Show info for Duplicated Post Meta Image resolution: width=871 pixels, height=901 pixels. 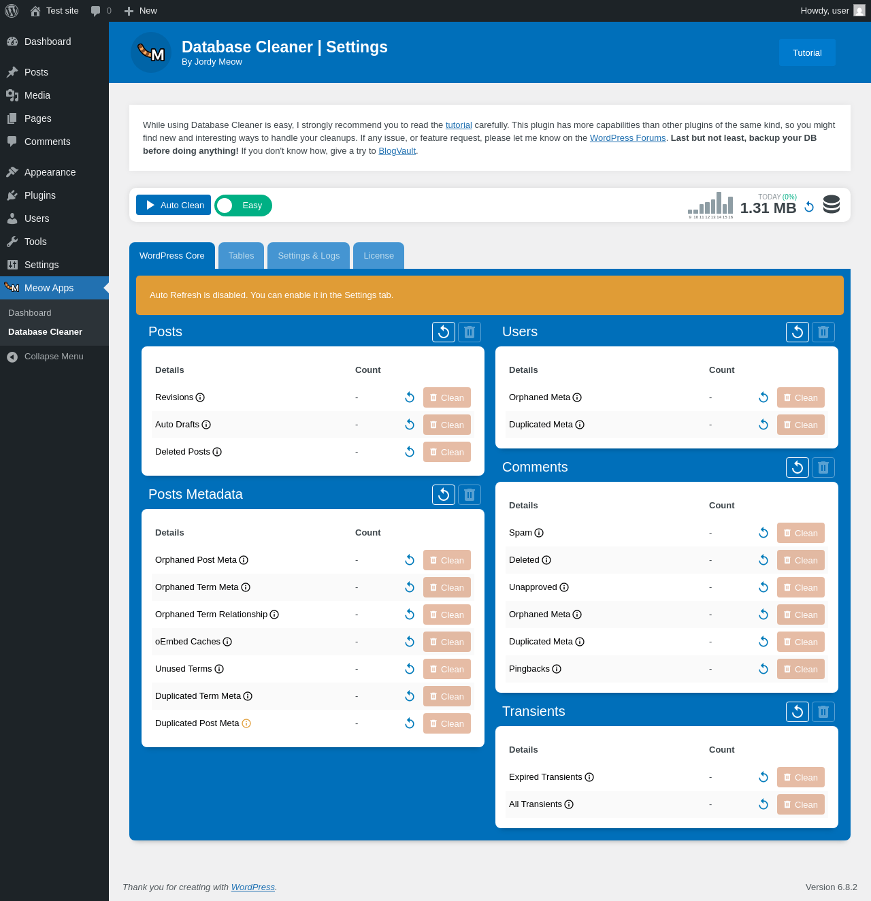(246, 723)
